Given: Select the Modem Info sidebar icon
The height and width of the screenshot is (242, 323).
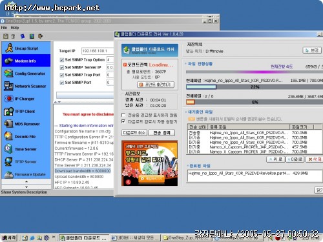Looking at the screenshot, I should [x=9, y=61].
